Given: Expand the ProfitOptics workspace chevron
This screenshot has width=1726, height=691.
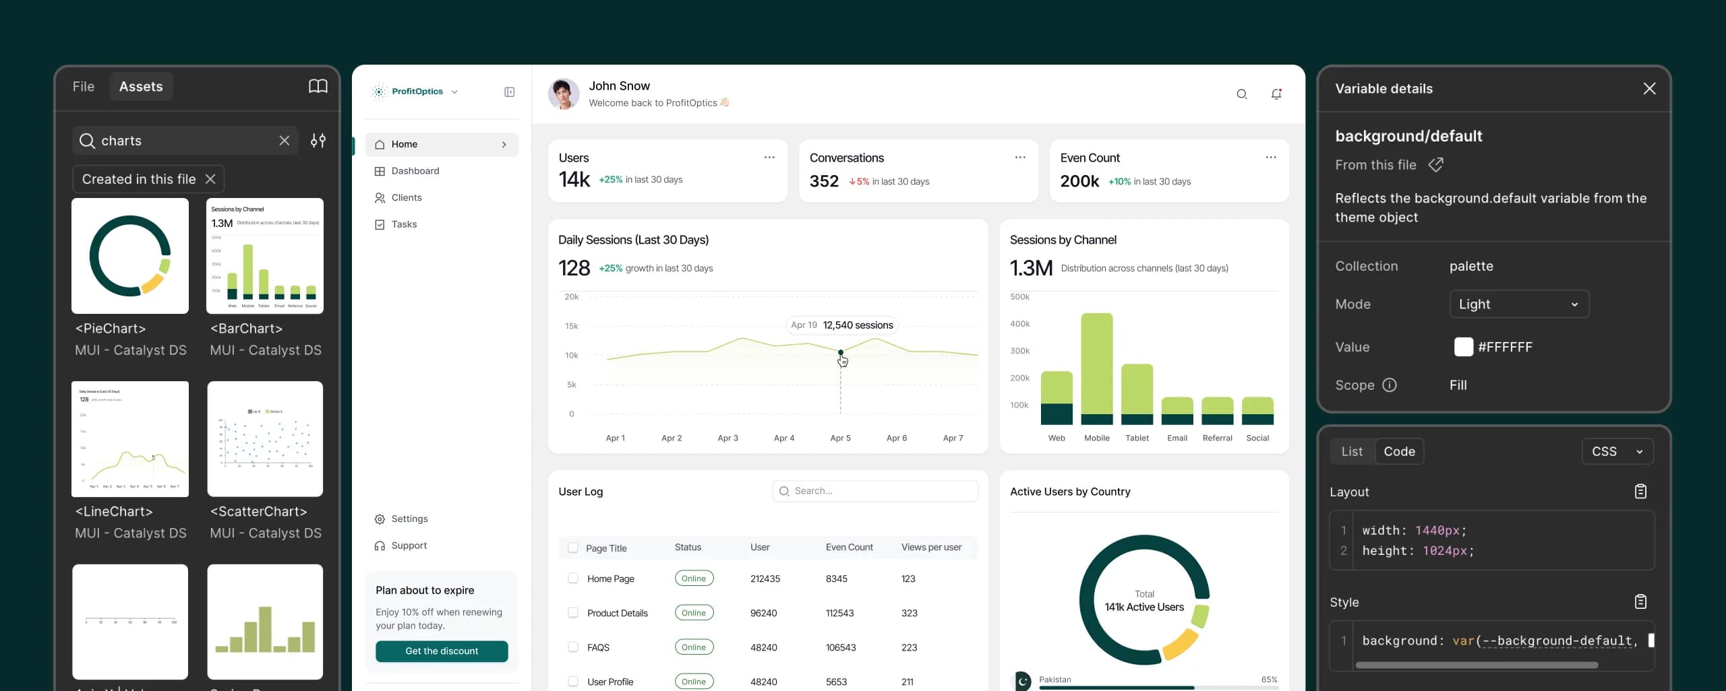Looking at the screenshot, I should [x=454, y=92].
